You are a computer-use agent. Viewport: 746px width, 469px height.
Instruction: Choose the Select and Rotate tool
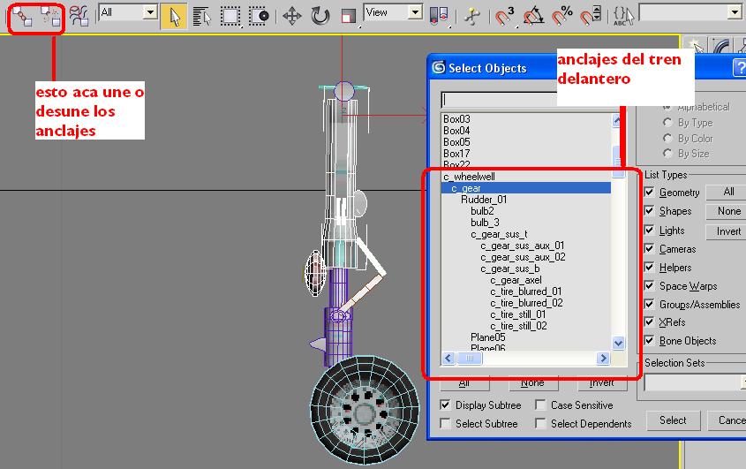pyautogui.click(x=320, y=15)
